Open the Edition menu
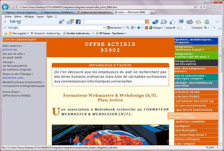Viewport: 224px width, 151px height. coord(18,17)
